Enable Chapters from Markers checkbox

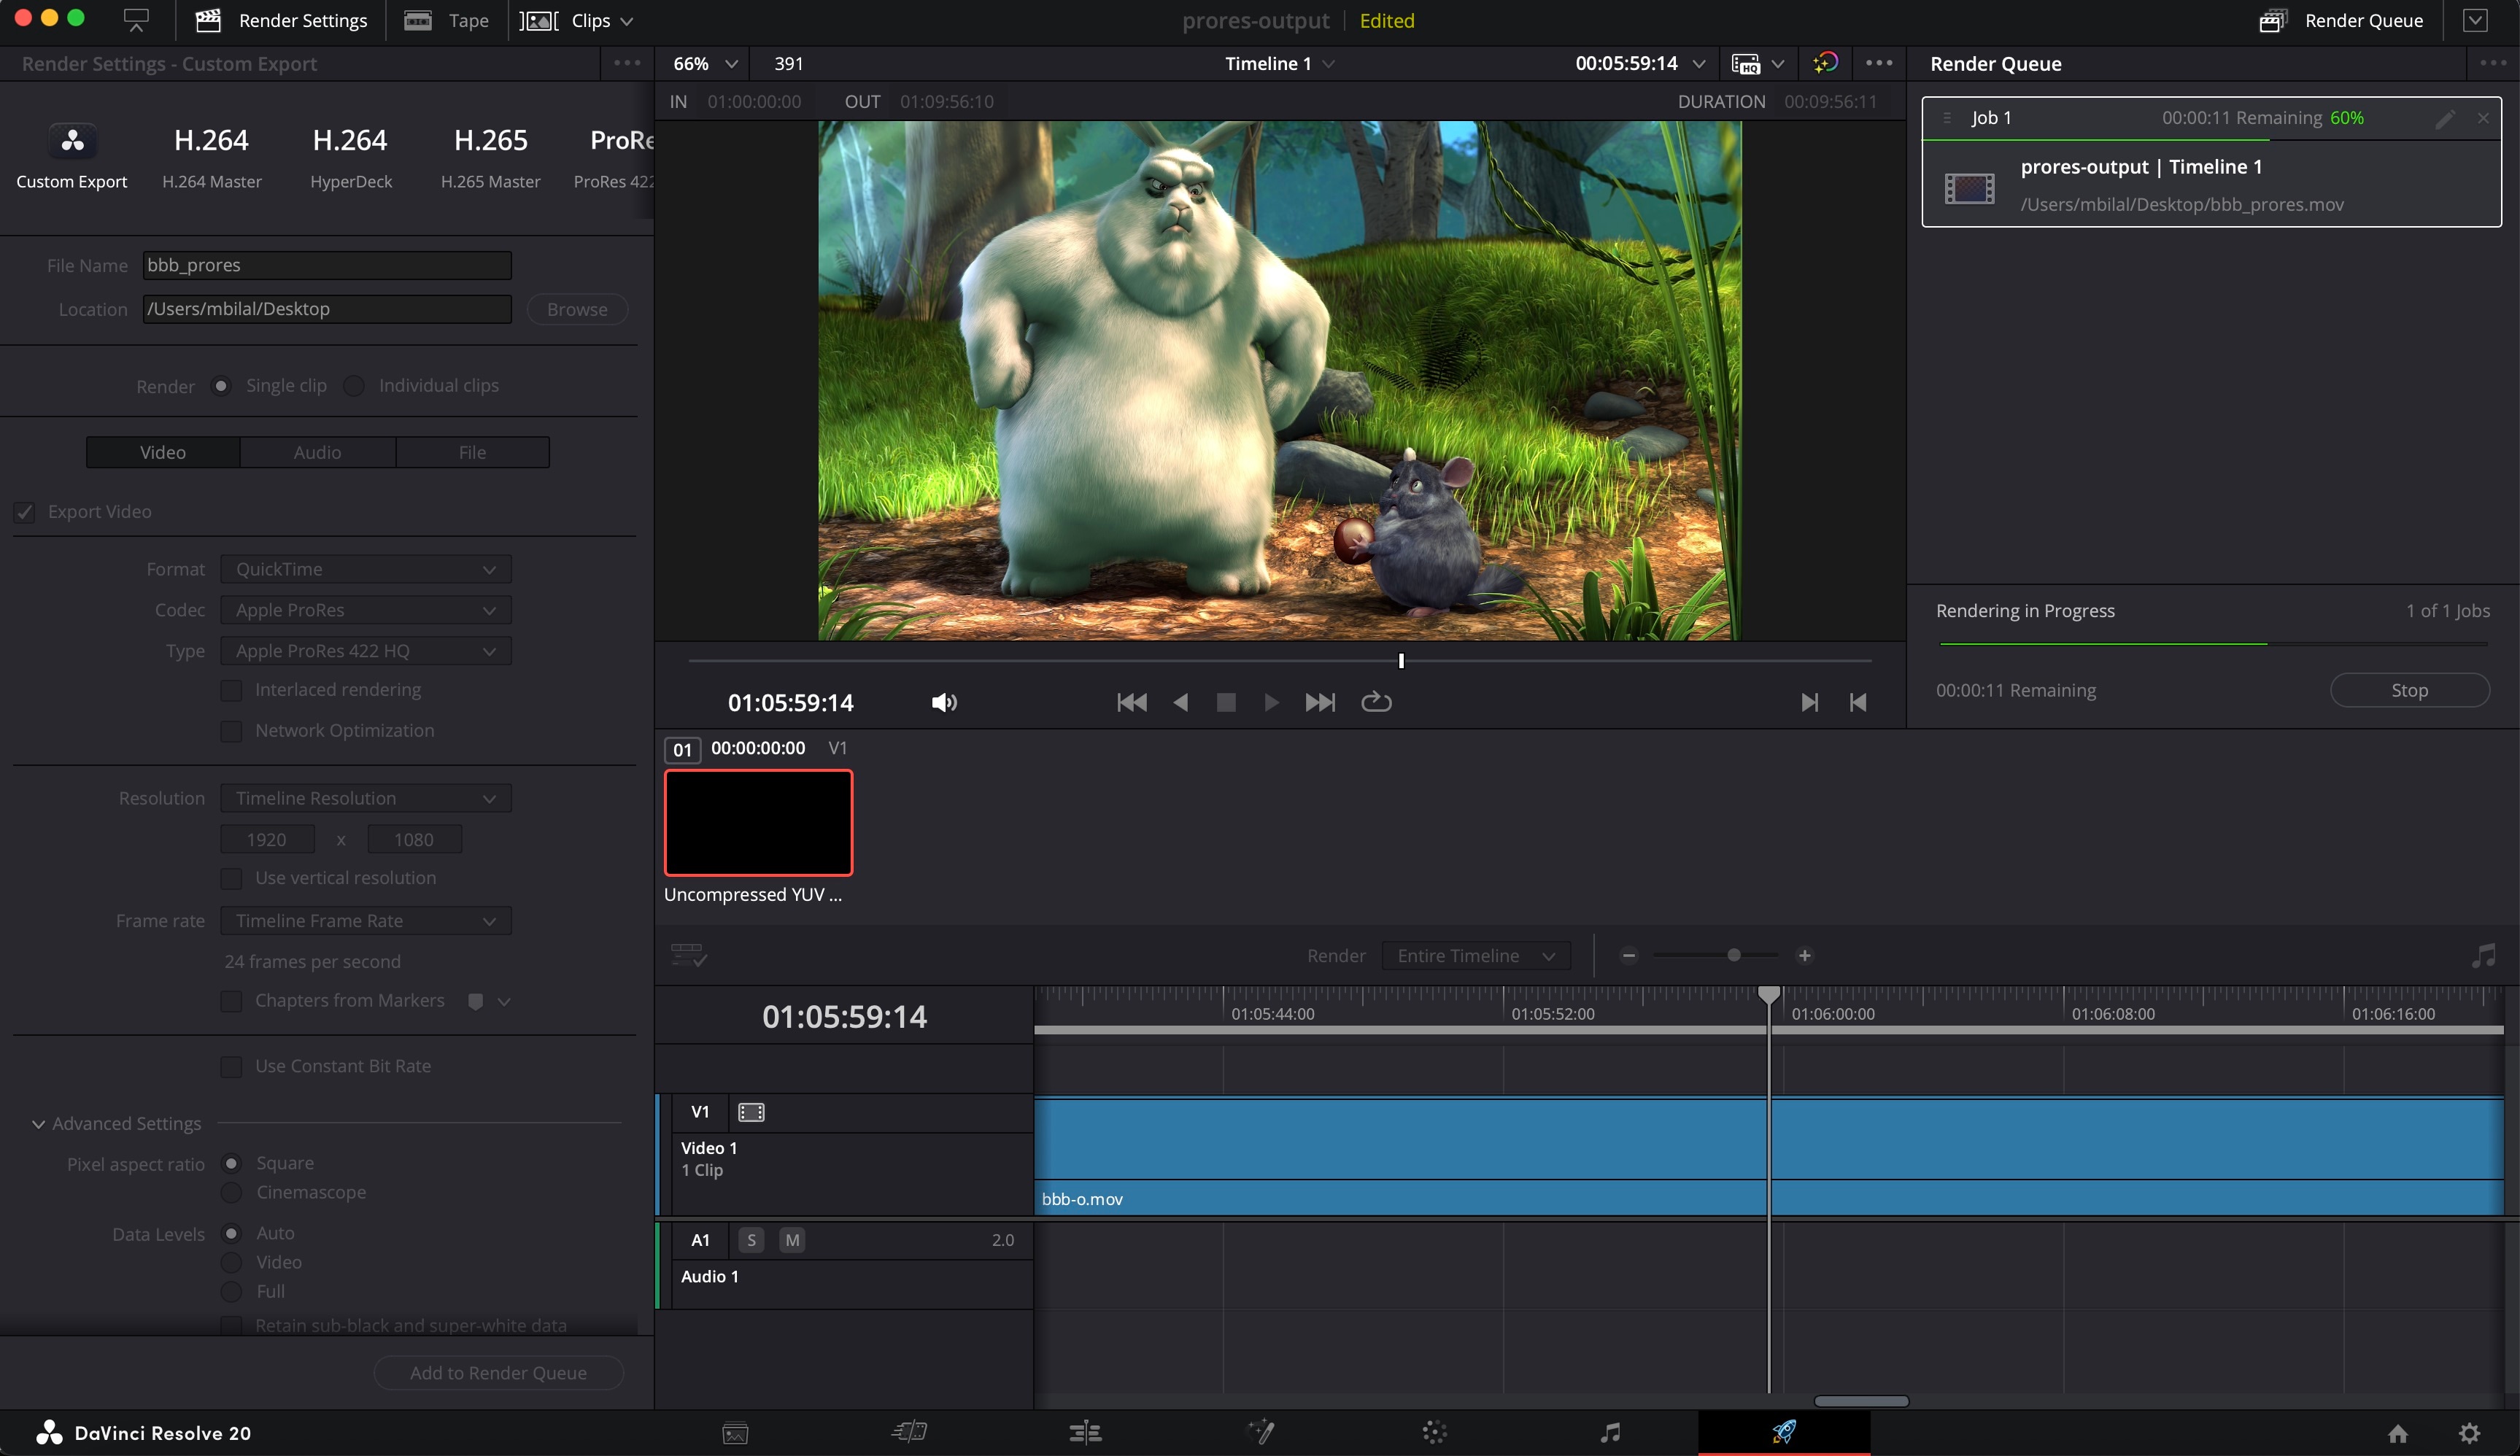click(x=231, y=1002)
